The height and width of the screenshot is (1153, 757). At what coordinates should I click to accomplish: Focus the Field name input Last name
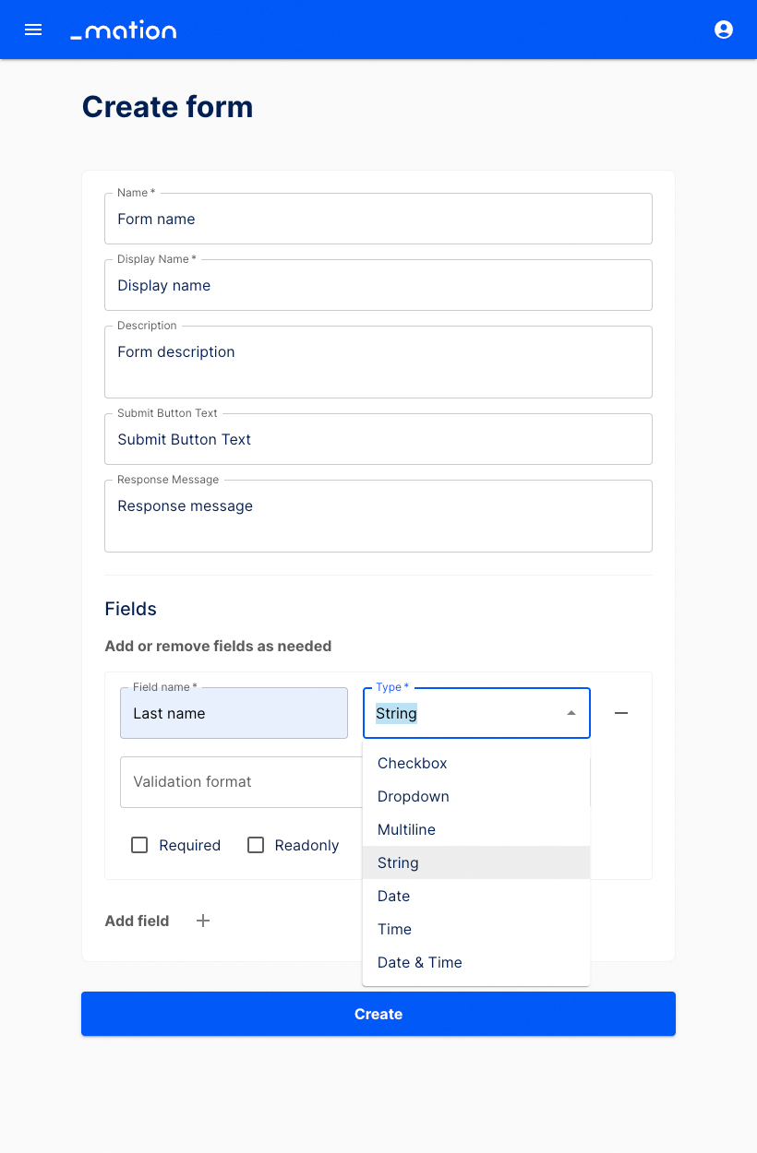[x=234, y=713]
